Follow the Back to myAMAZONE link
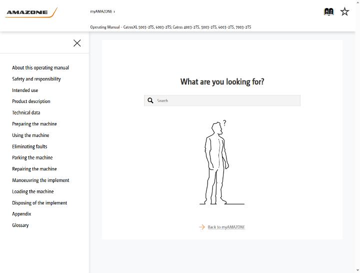 226,227
